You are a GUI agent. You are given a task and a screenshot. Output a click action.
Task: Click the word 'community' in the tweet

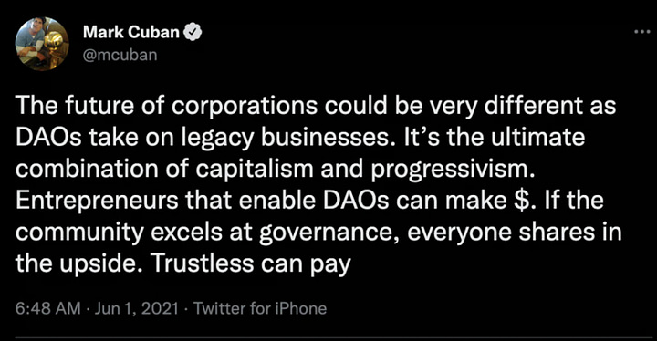point(80,232)
